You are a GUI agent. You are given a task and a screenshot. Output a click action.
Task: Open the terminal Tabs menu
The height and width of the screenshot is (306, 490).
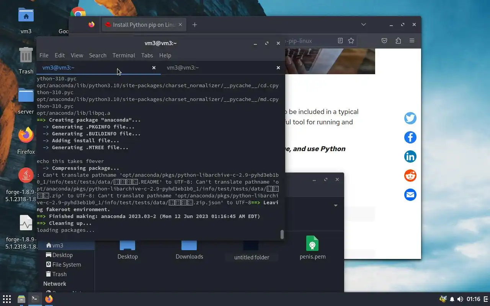pyautogui.click(x=147, y=55)
